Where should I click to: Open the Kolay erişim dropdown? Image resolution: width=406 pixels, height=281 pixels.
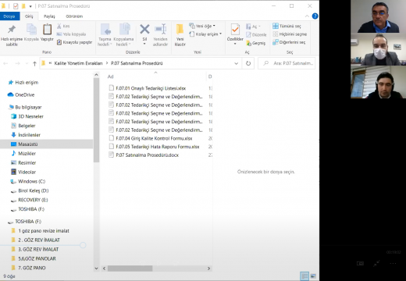(x=205, y=34)
